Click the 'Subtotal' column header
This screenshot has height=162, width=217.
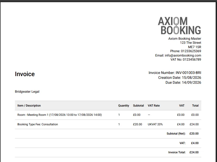(138, 105)
